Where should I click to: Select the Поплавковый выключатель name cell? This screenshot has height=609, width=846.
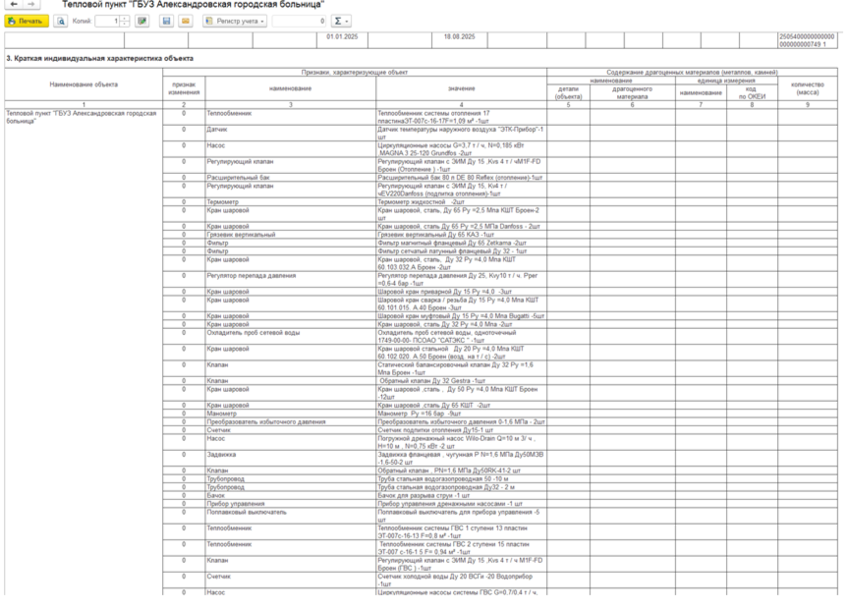click(x=290, y=517)
